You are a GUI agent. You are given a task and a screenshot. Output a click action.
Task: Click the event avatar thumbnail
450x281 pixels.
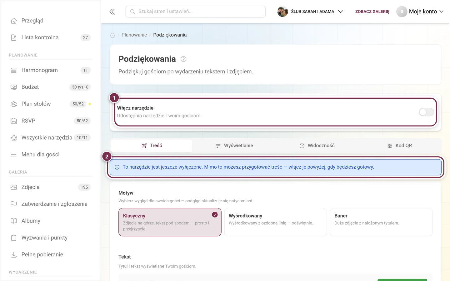pyautogui.click(x=282, y=12)
